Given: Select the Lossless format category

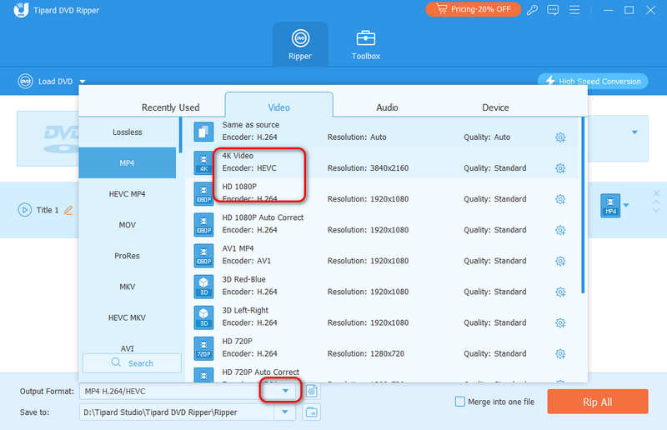Looking at the screenshot, I should (128, 132).
